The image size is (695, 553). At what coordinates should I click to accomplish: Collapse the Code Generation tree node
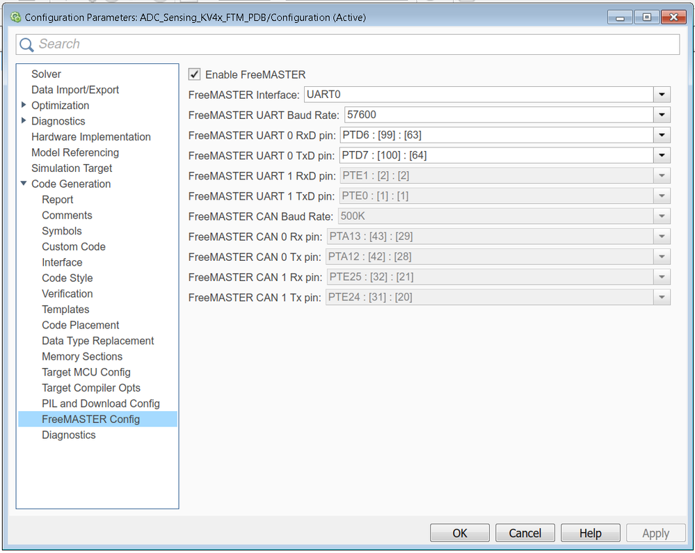(x=24, y=184)
